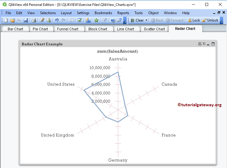Switch to the Scatter Chart tab

[x=154, y=29]
